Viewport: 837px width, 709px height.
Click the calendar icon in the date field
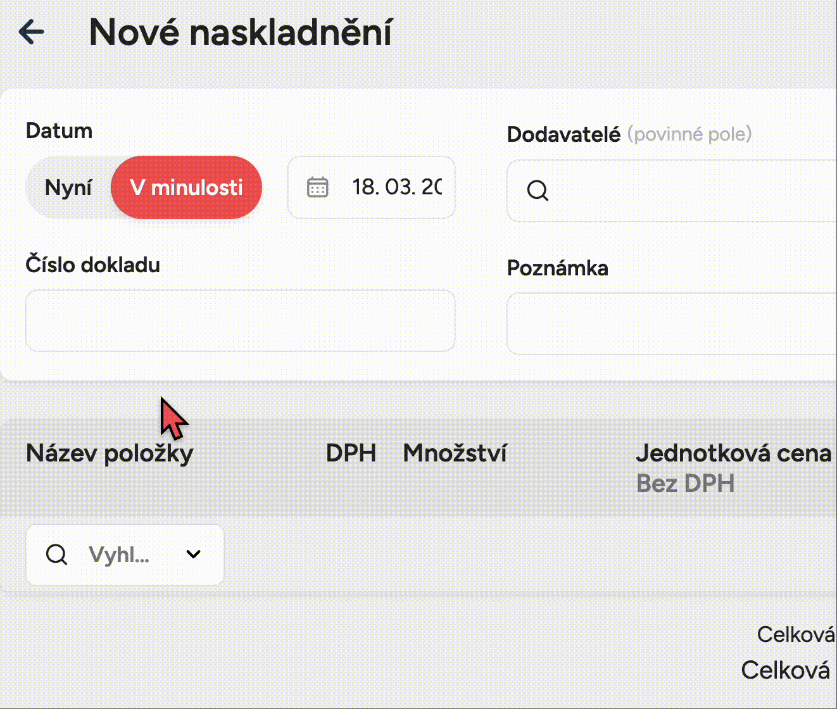pos(317,187)
